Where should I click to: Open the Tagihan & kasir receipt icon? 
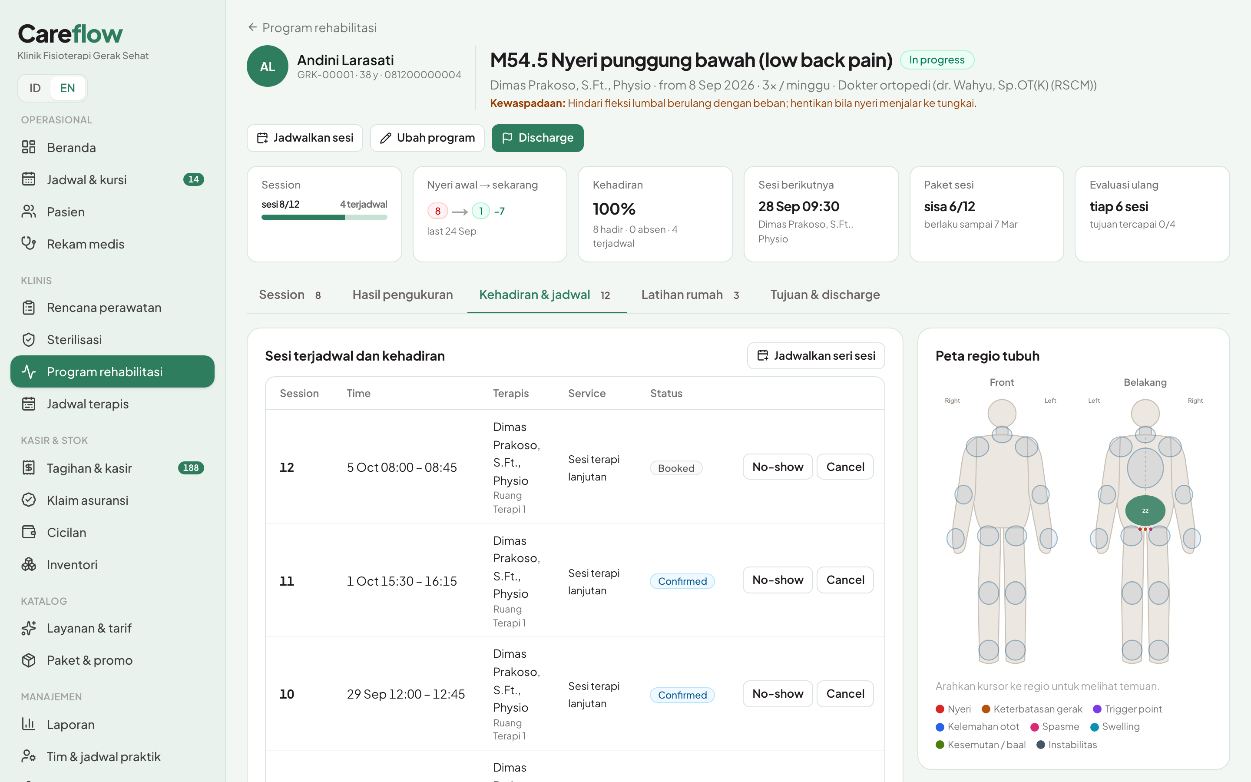pyautogui.click(x=28, y=468)
